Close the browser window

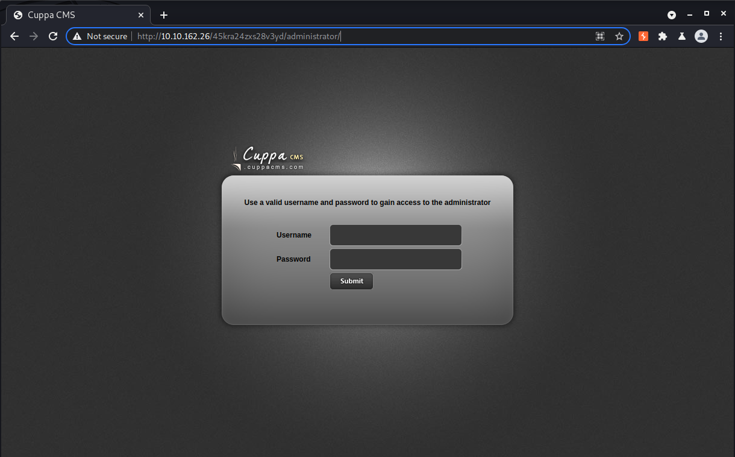[724, 14]
